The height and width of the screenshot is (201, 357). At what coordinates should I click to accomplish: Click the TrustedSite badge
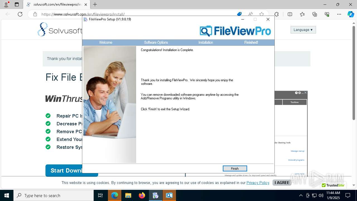pyautogui.click(x=333, y=185)
